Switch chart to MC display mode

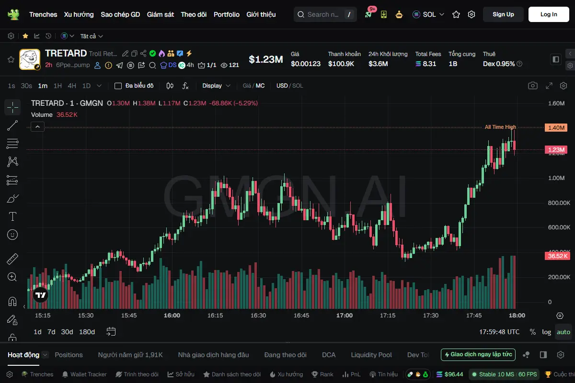(260, 86)
